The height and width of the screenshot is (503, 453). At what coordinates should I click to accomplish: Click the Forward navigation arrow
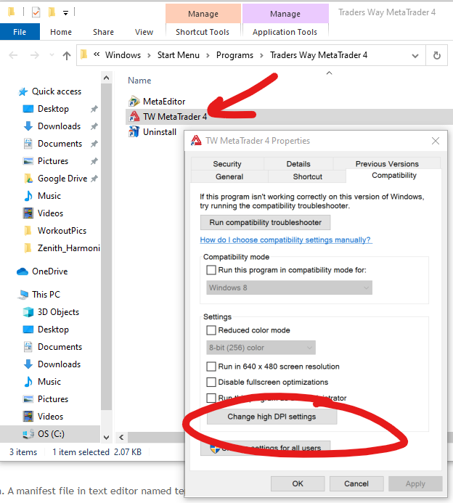click(x=34, y=55)
